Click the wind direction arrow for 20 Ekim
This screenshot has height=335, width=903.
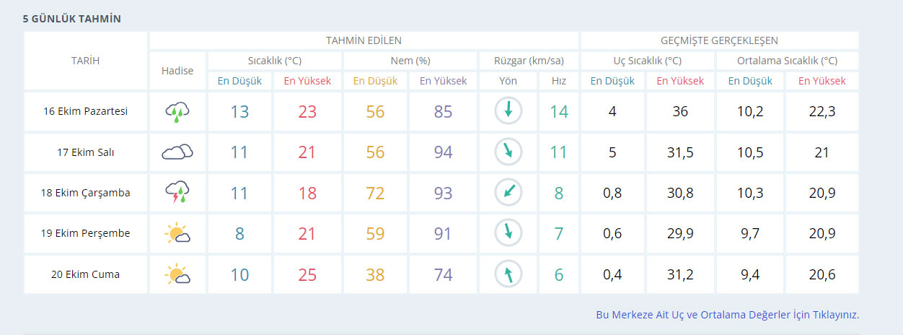[x=508, y=274]
